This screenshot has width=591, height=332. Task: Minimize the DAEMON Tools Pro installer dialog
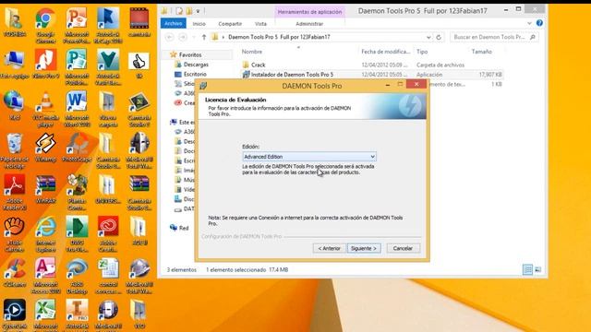(x=388, y=86)
